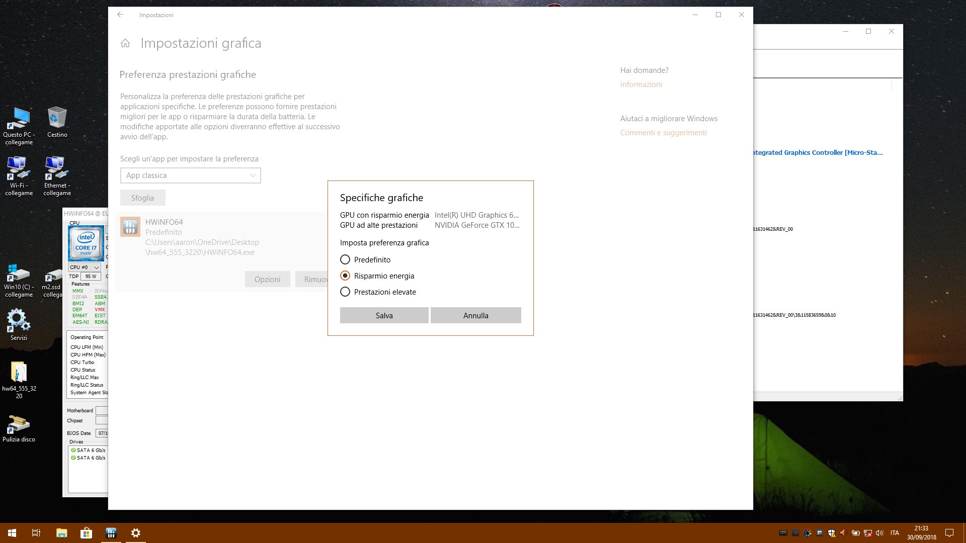Open hw64_555_3220 zip folder icon
966x543 pixels.
pyautogui.click(x=19, y=380)
